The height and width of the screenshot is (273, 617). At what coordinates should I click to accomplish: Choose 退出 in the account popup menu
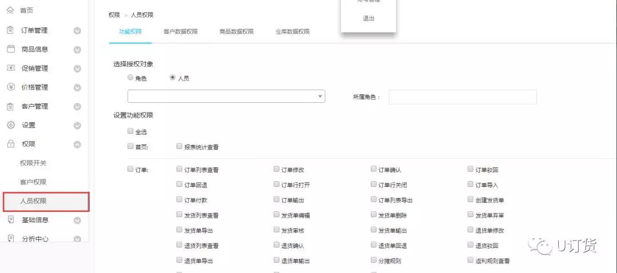click(368, 18)
